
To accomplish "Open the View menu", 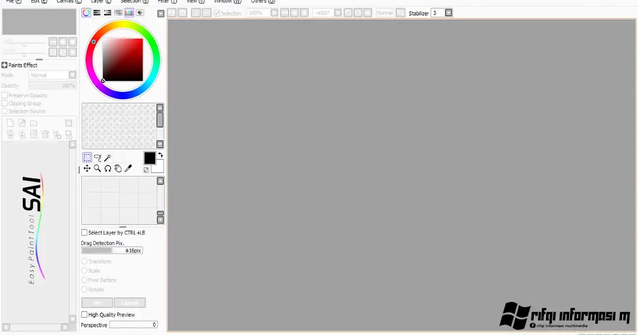I will point(195,2).
